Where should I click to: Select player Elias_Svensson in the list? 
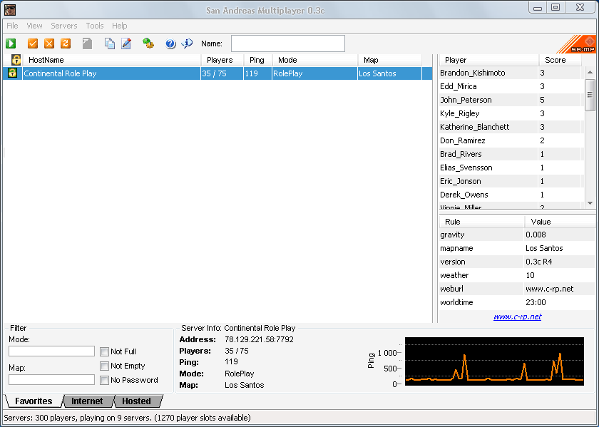click(511, 168)
